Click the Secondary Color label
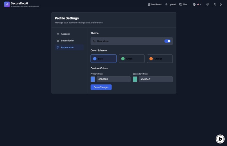The width and height of the screenshot is (227, 146). click(x=141, y=74)
